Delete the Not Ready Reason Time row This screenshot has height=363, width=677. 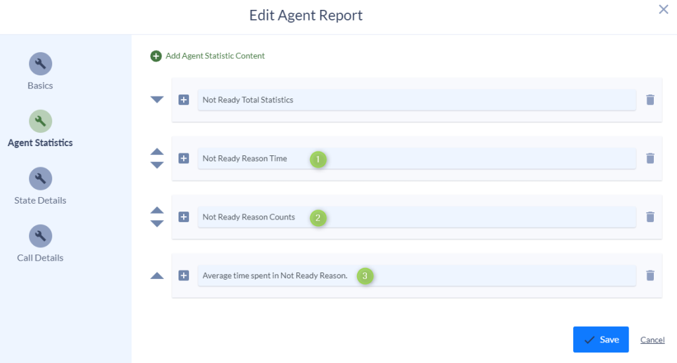coord(650,159)
